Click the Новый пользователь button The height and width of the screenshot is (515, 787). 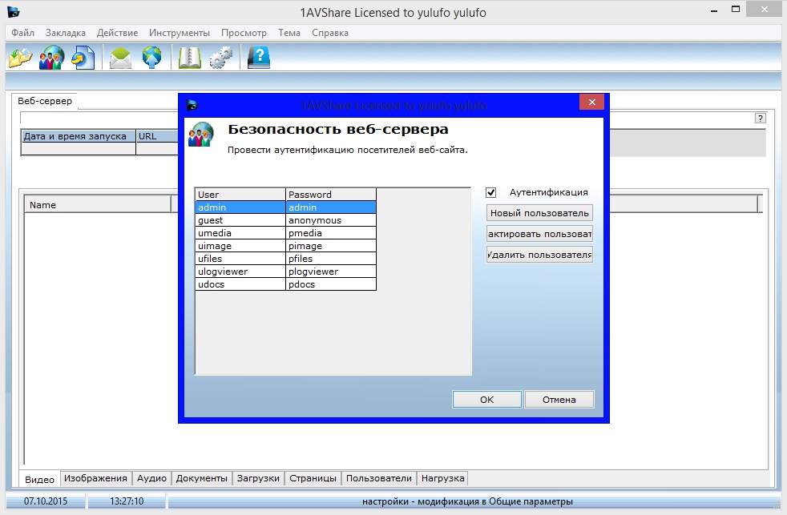coord(539,213)
